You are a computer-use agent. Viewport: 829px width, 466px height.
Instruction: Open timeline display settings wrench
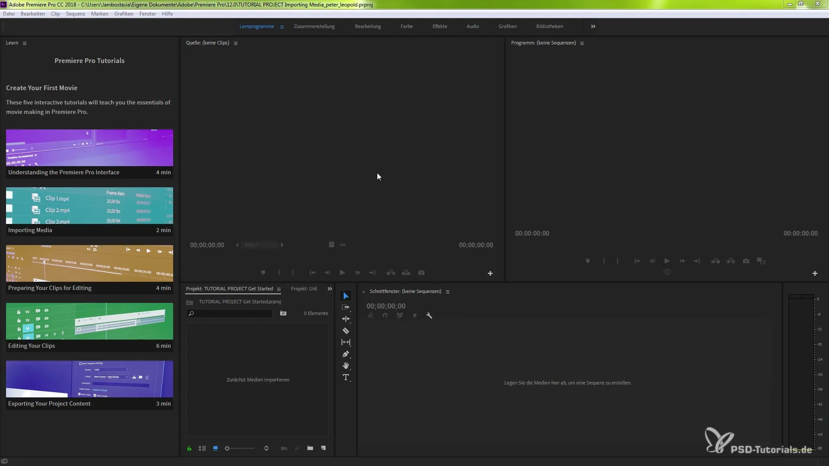tap(429, 315)
